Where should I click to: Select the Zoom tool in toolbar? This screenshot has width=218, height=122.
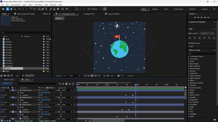click(15, 9)
